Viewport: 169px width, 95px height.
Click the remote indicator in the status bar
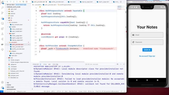2,91
